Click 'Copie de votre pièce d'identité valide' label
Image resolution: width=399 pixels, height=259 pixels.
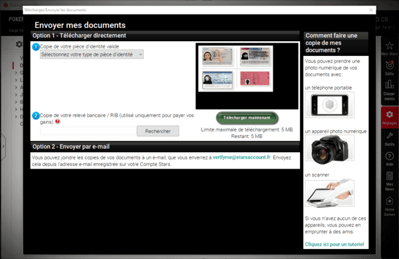tap(79, 46)
